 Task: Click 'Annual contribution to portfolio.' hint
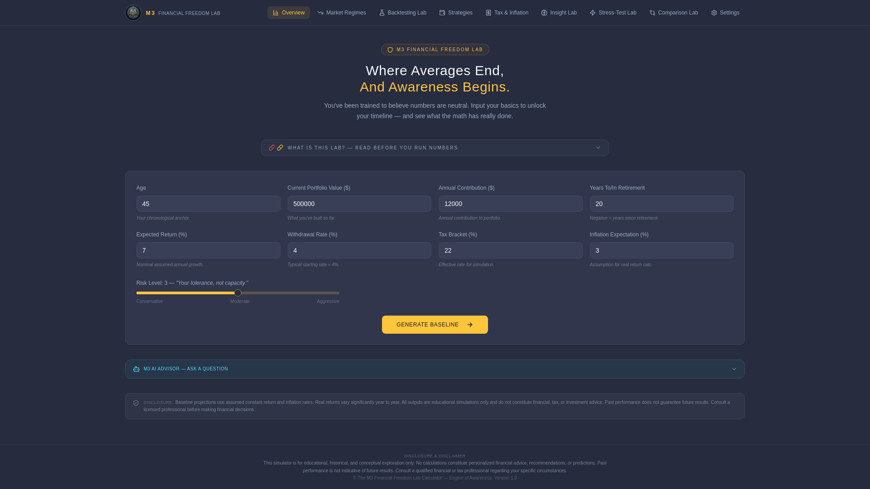pos(470,218)
